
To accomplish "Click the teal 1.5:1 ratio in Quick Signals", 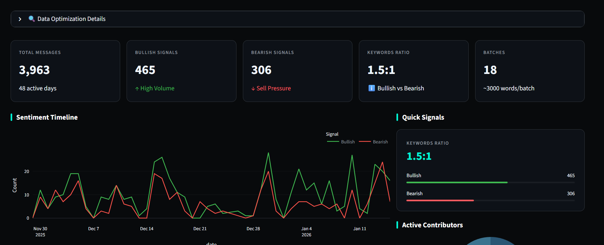I will tap(419, 156).
